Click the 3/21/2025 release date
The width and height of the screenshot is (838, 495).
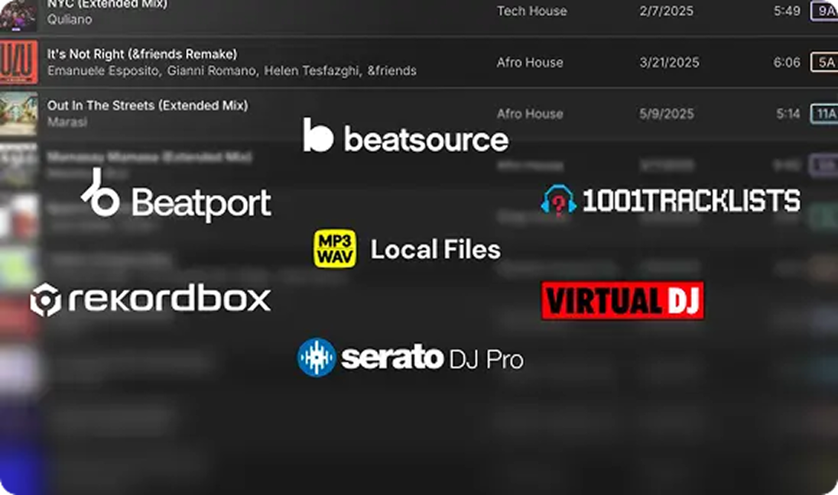(669, 63)
